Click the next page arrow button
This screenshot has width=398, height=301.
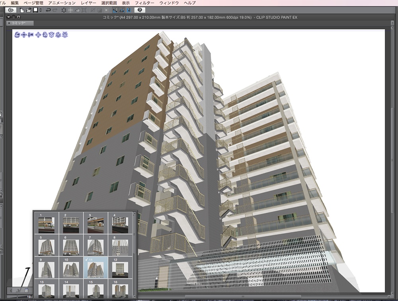tap(18, 291)
